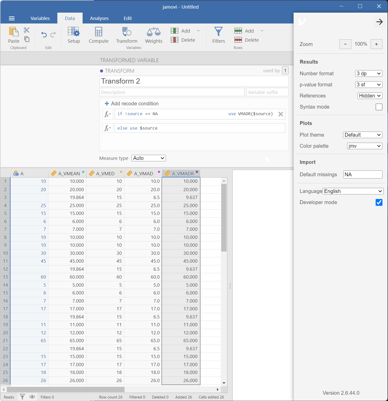This screenshot has width=388, height=401.
Task: Click Add in the Rows group
Action: [244, 31]
